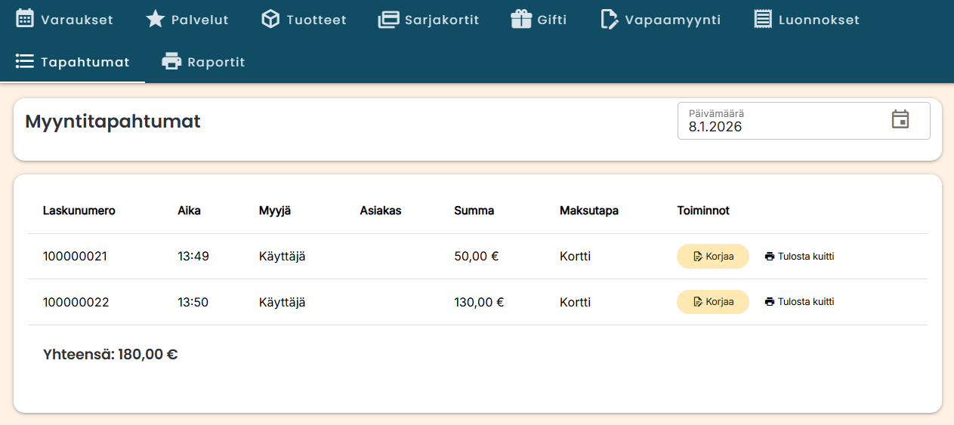
Task: Click the printer icon for invoice 100000022
Action: coord(770,302)
